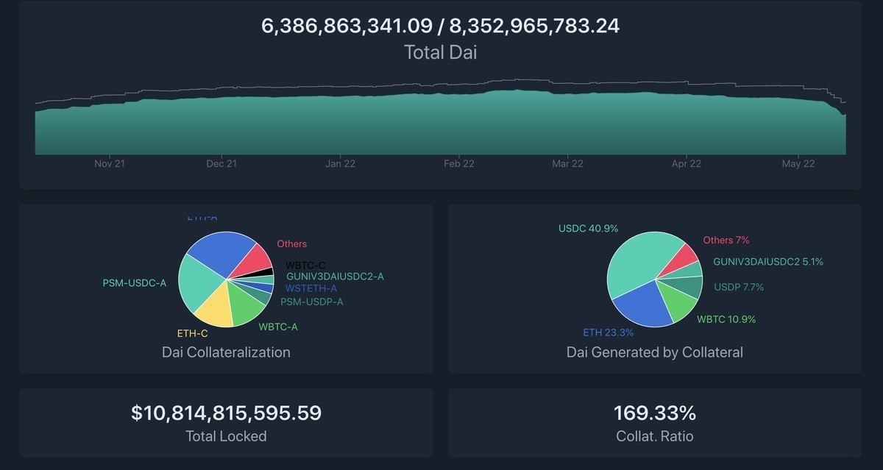Image resolution: width=883 pixels, height=470 pixels.
Task: Select the Others 7% label
Action: (726, 241)
